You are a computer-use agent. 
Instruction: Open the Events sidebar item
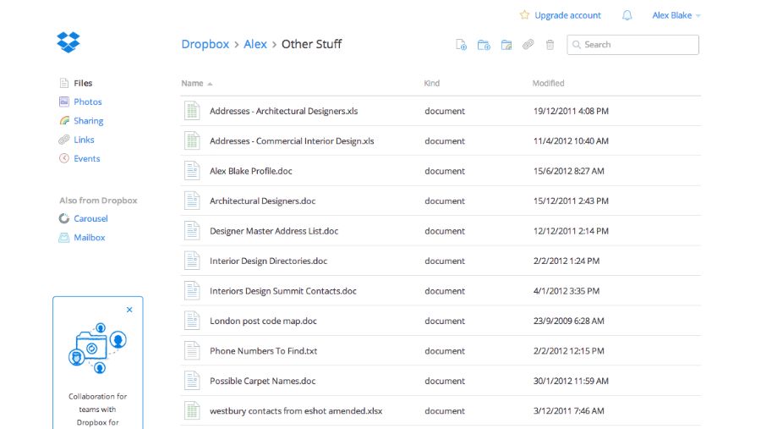[86, 158]
